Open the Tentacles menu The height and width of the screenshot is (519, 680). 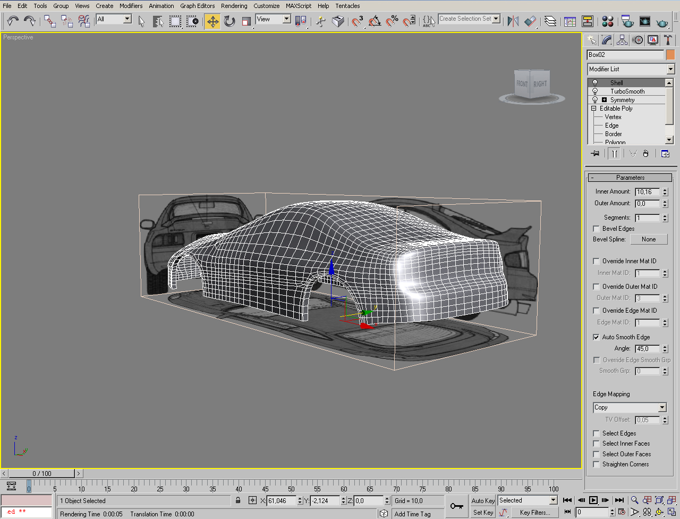coord(347,6)
